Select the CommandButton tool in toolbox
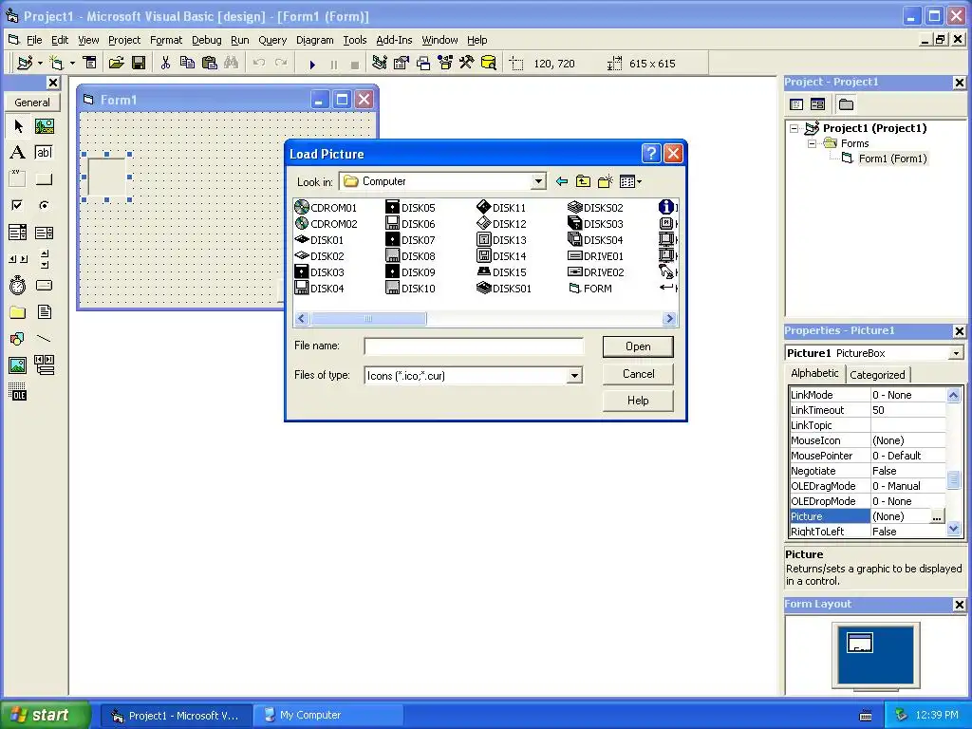 pyautogui.click(x=44, y=179)
